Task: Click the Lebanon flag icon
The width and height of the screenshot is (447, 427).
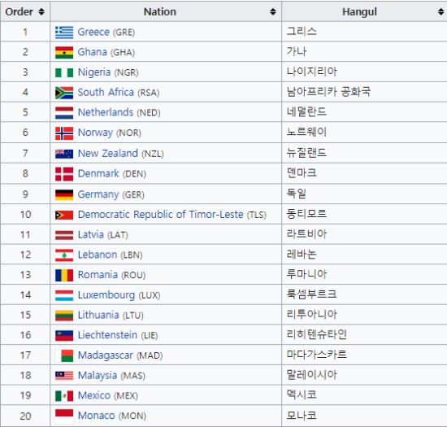Action: click(x=64, y=255)
